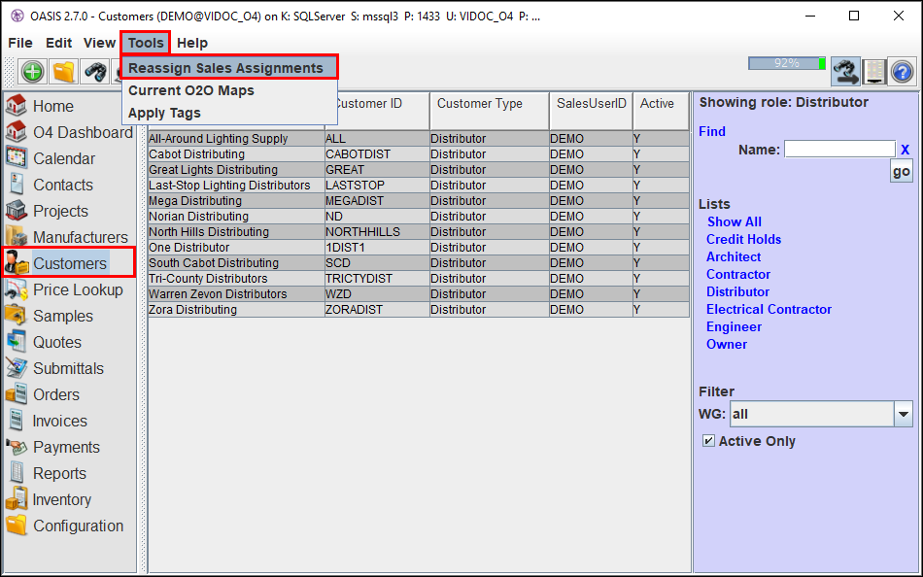Select Customers in the sidebar
Viewport: 923px width, 577px height.
(68, 262)
